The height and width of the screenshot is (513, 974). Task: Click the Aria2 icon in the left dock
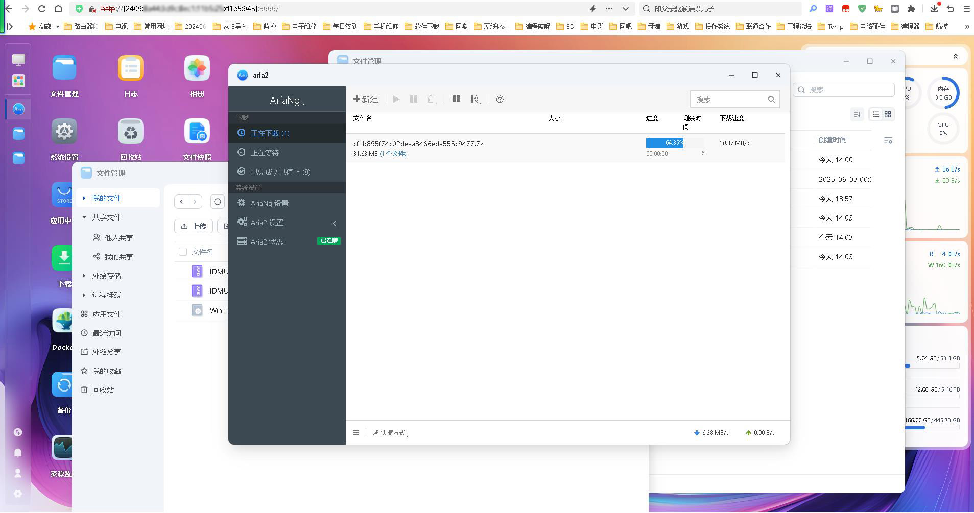click(x=18, y=109)
